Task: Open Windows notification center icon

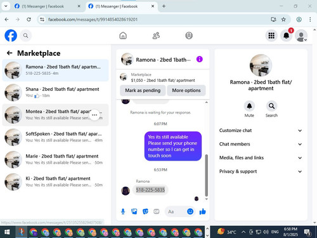Action: pos(307,232)
